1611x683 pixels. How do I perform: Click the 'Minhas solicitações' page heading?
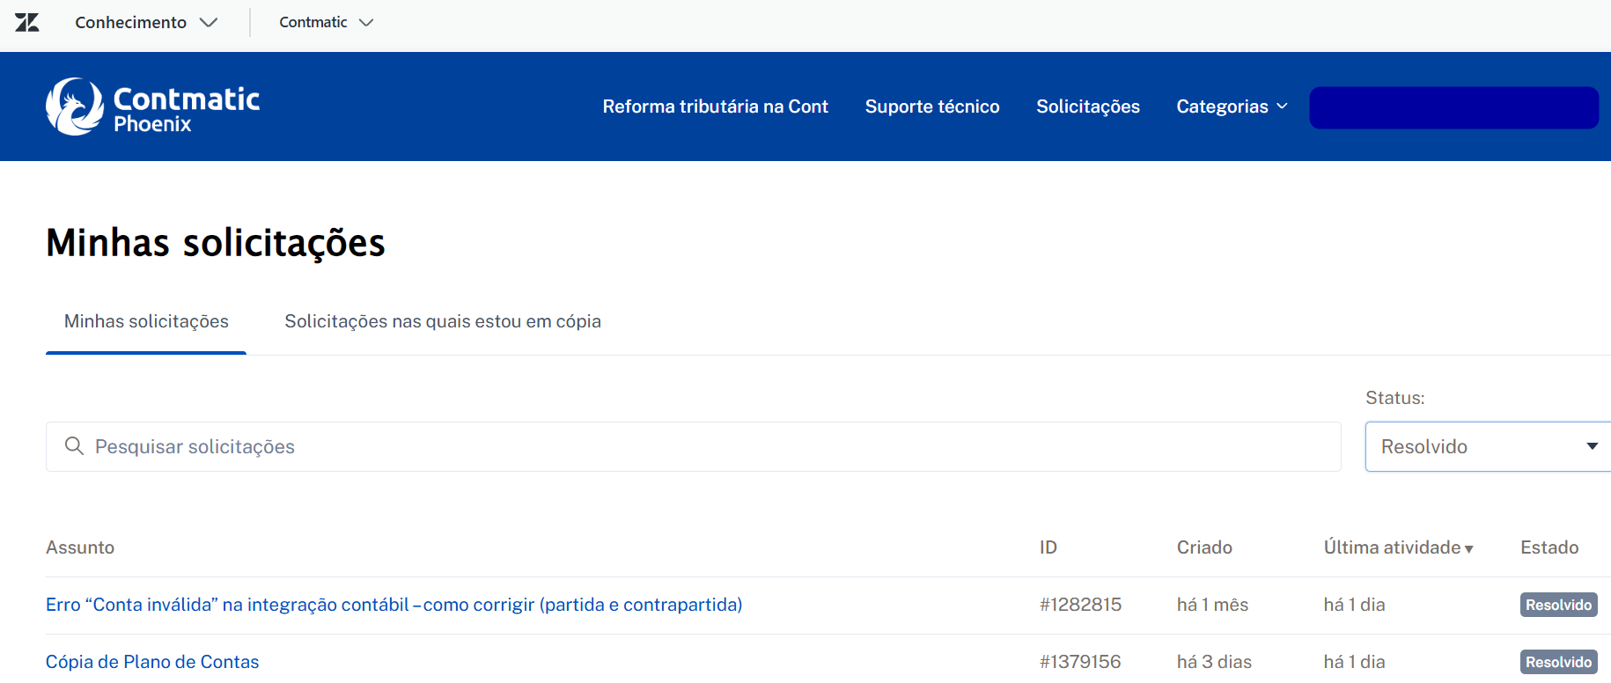[216, 243]
